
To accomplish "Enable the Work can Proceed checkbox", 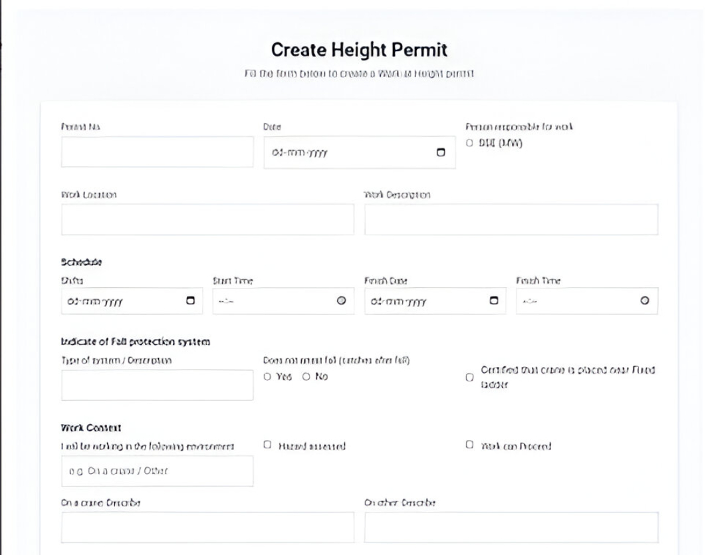I will [x=470, y=445].
